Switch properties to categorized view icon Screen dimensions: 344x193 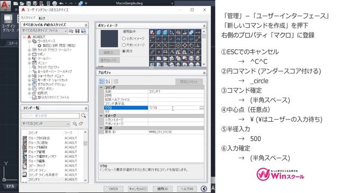coord(102,81)
